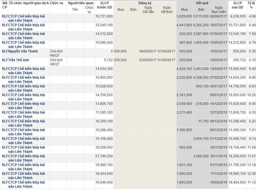Image resolution: width=256 pixels, height=190 pixels.
Task: Select the 255,722 shares cell
Action: (240, 60)
